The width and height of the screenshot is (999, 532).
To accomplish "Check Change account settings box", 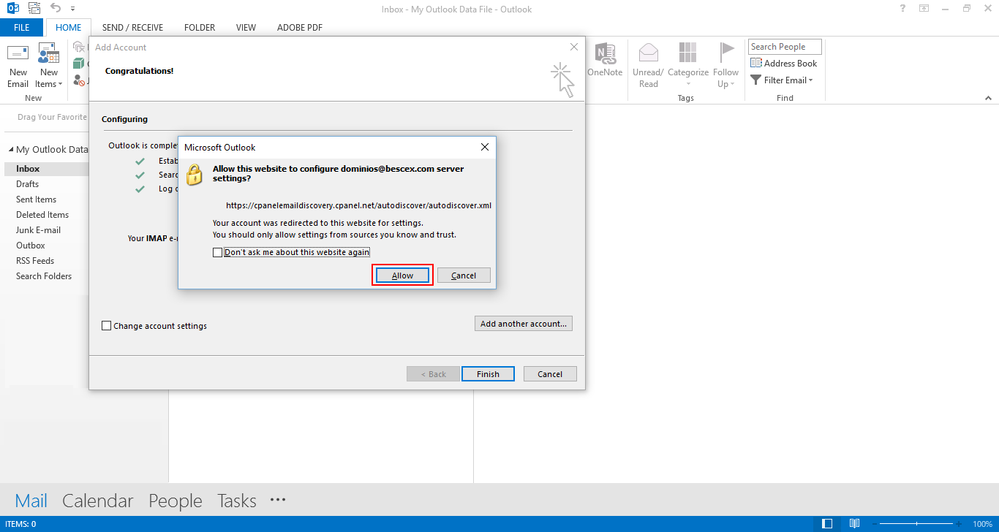I will click(107, 326).
